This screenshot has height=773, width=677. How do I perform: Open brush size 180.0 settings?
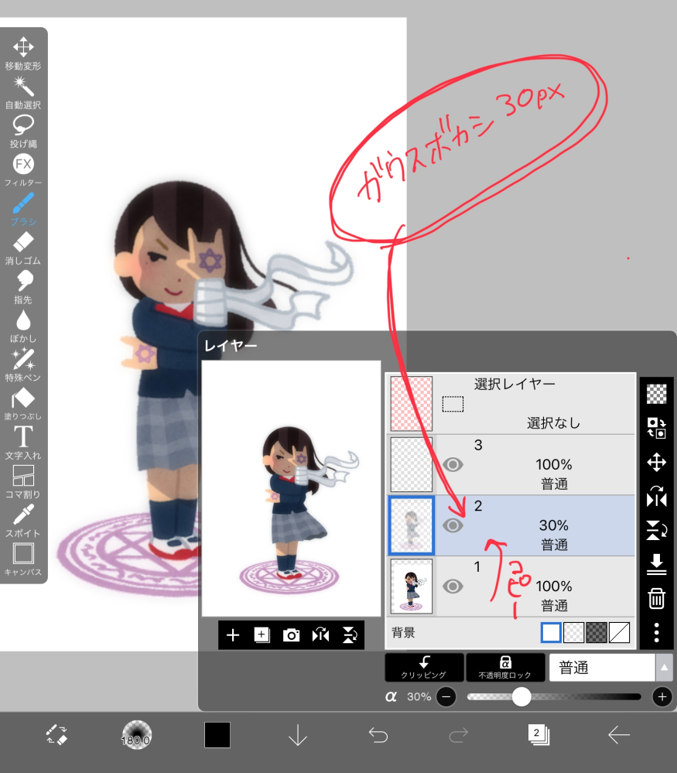[x=136, y=735]
